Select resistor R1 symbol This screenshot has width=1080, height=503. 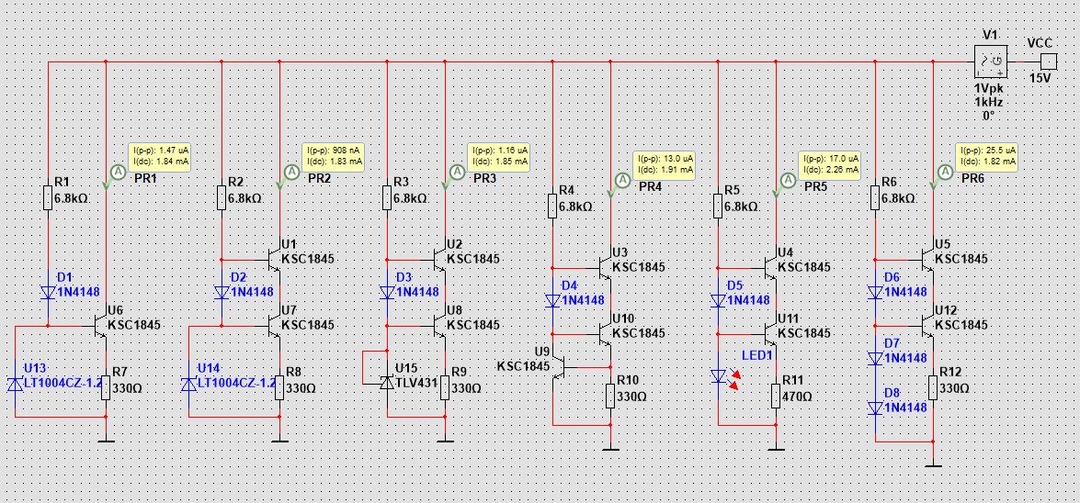point(48,196)
